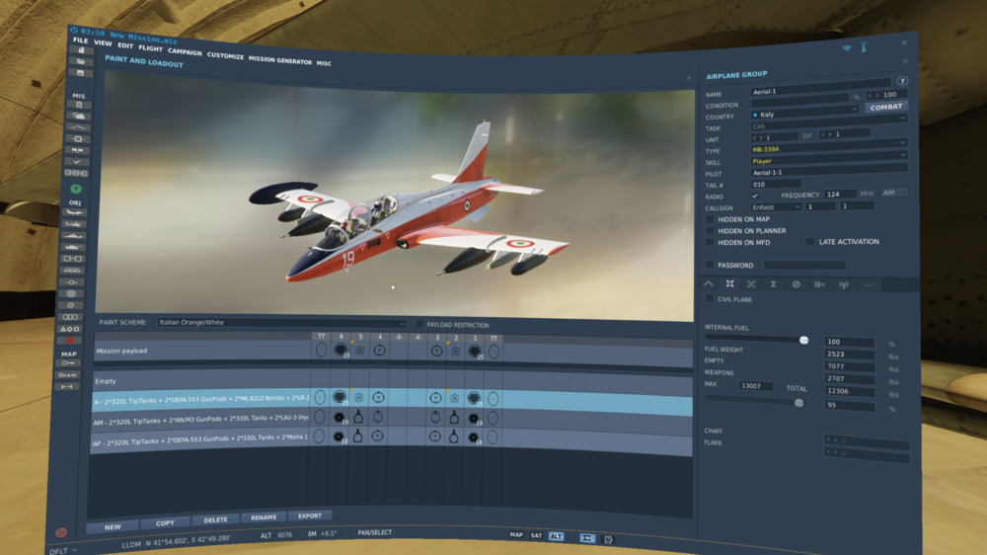Viewport: 987px width, 555px height.
Task: Select the helicopter group icon under OBJ
Action: (x=74, y=224)
